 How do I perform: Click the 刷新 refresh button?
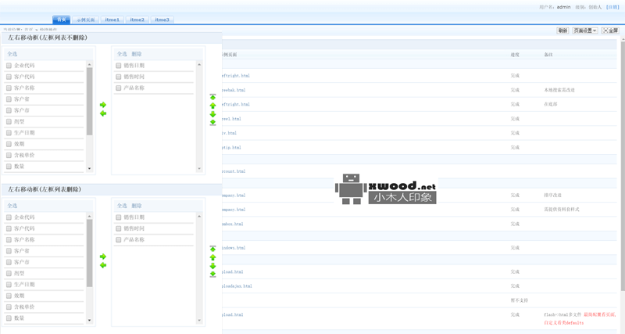coord(562,31)
